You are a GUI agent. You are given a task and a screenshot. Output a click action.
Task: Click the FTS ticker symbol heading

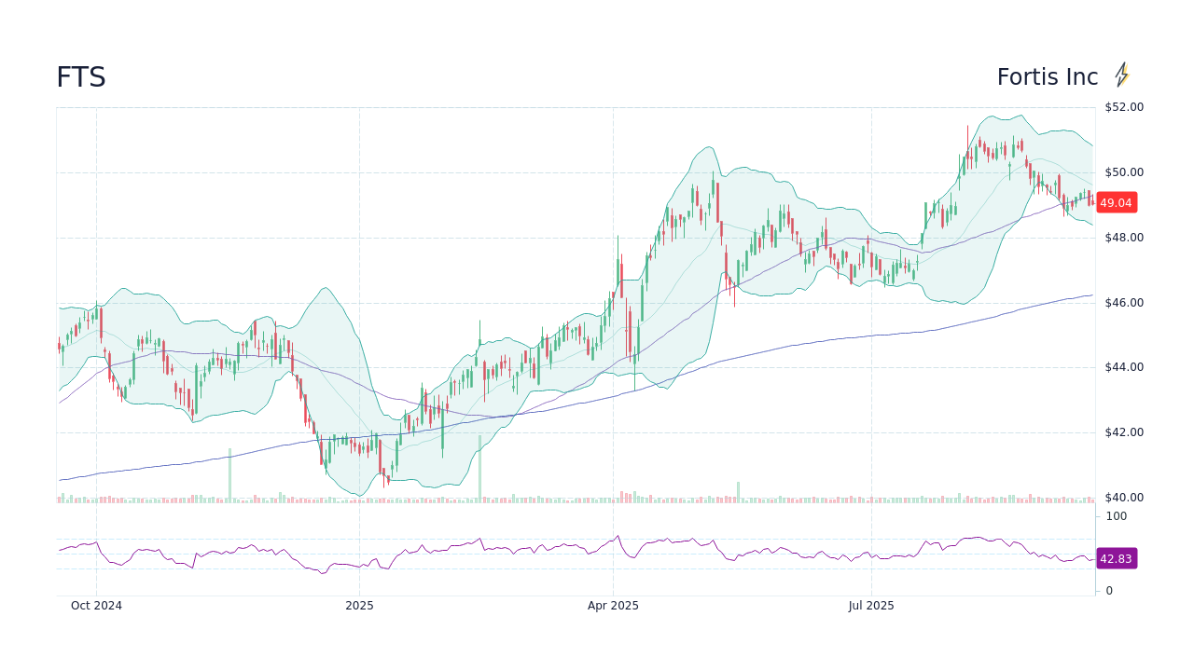click(x=82, y=77)
